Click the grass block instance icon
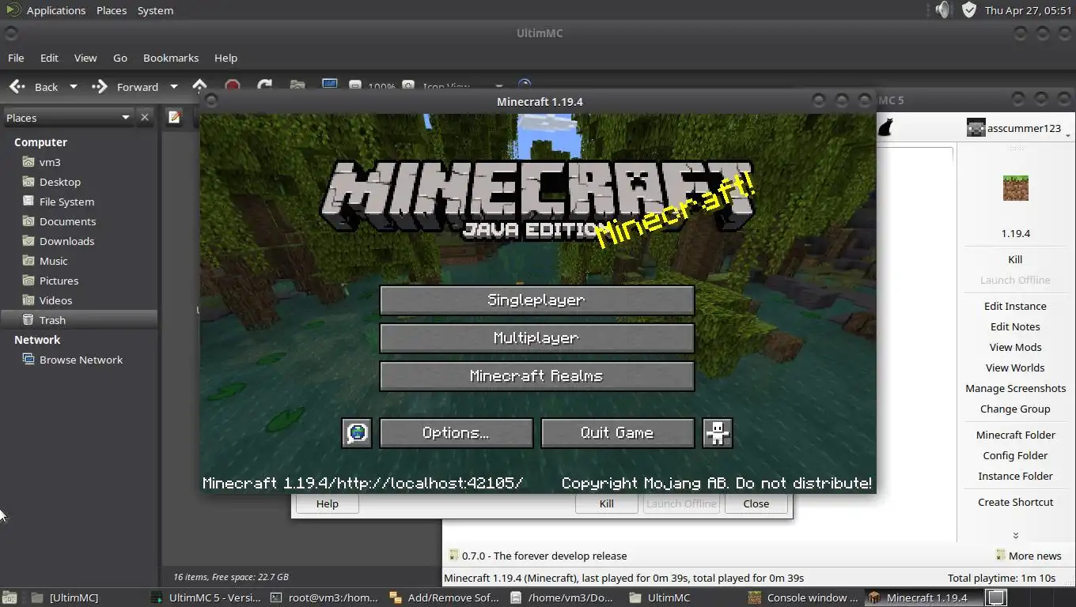Viewport: 1076px width, 607px height. (x=1015, y=188)
